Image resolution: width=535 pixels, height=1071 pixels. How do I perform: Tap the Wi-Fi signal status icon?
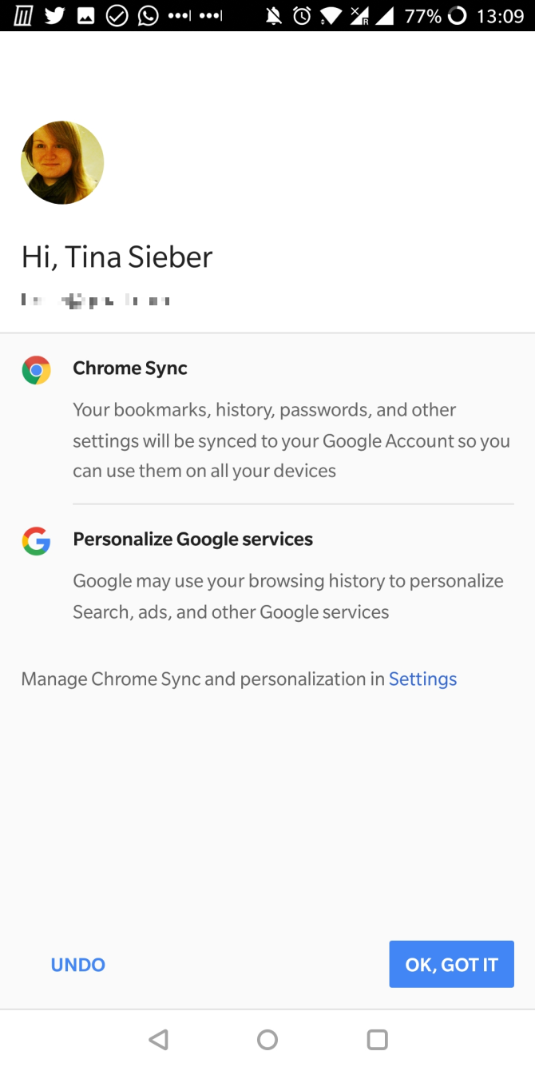(329, 16)
